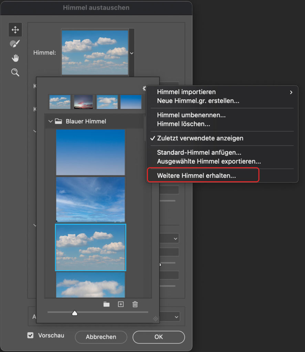305x352 pixels.
Task: Cancel the dialog with Abbrechen
Action: 101,337
